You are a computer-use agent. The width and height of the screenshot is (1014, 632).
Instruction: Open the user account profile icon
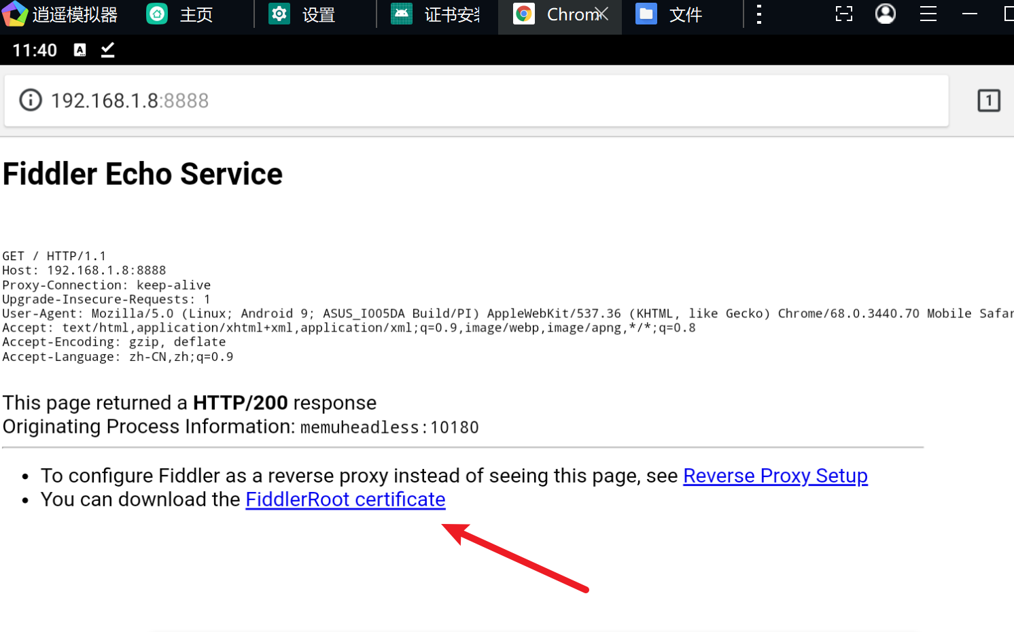pos(886,14)
